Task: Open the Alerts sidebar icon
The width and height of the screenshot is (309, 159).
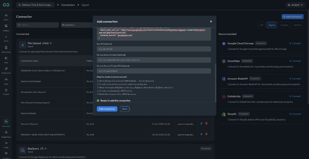Action: [6, 39]
